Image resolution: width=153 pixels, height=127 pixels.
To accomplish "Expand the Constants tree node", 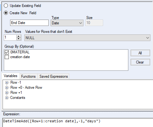I will click(7, 98).
